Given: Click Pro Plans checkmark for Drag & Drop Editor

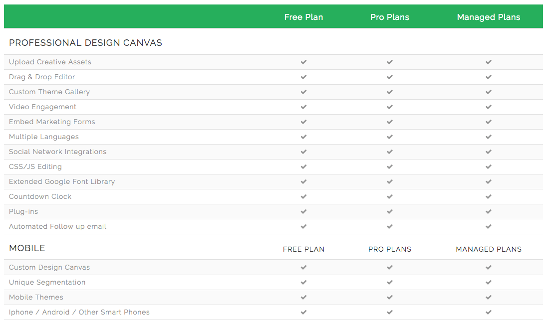Looking at the screenshot, I should 390,77.
